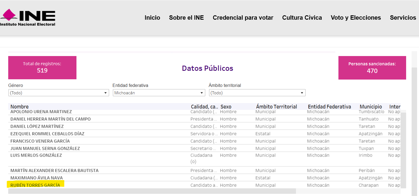Open the Servicios menu
This screenshot has width=419, height=196.
(x=403, y=18)
